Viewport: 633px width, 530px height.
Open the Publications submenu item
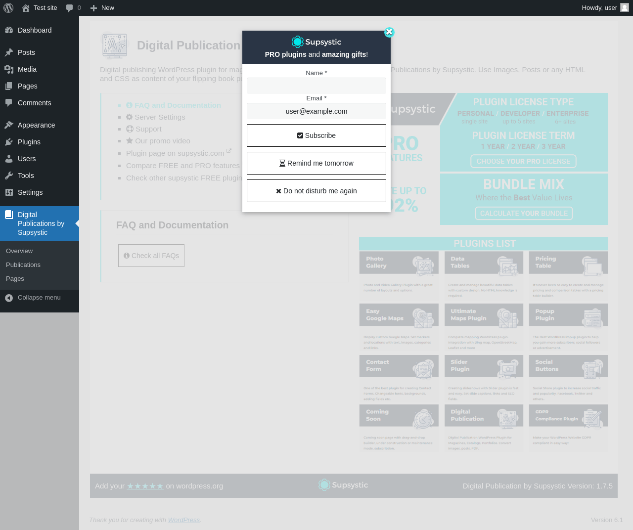click(x=23, y=265)
